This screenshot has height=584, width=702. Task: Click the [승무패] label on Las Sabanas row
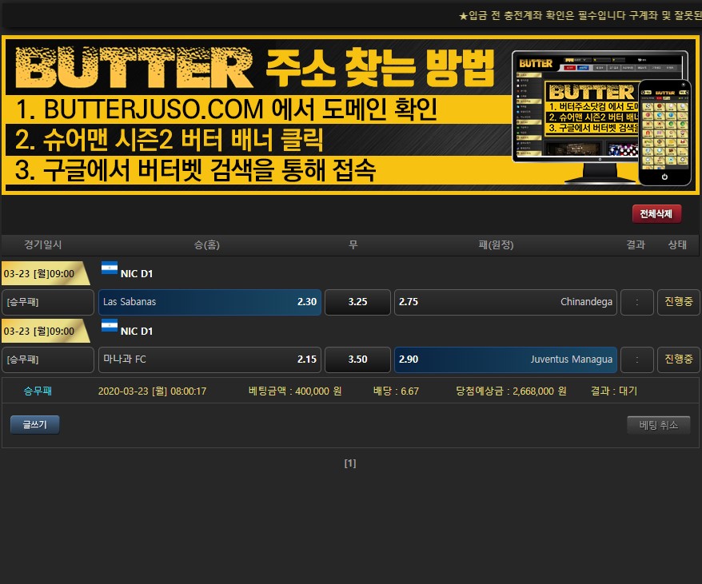(x=48, y=302)
